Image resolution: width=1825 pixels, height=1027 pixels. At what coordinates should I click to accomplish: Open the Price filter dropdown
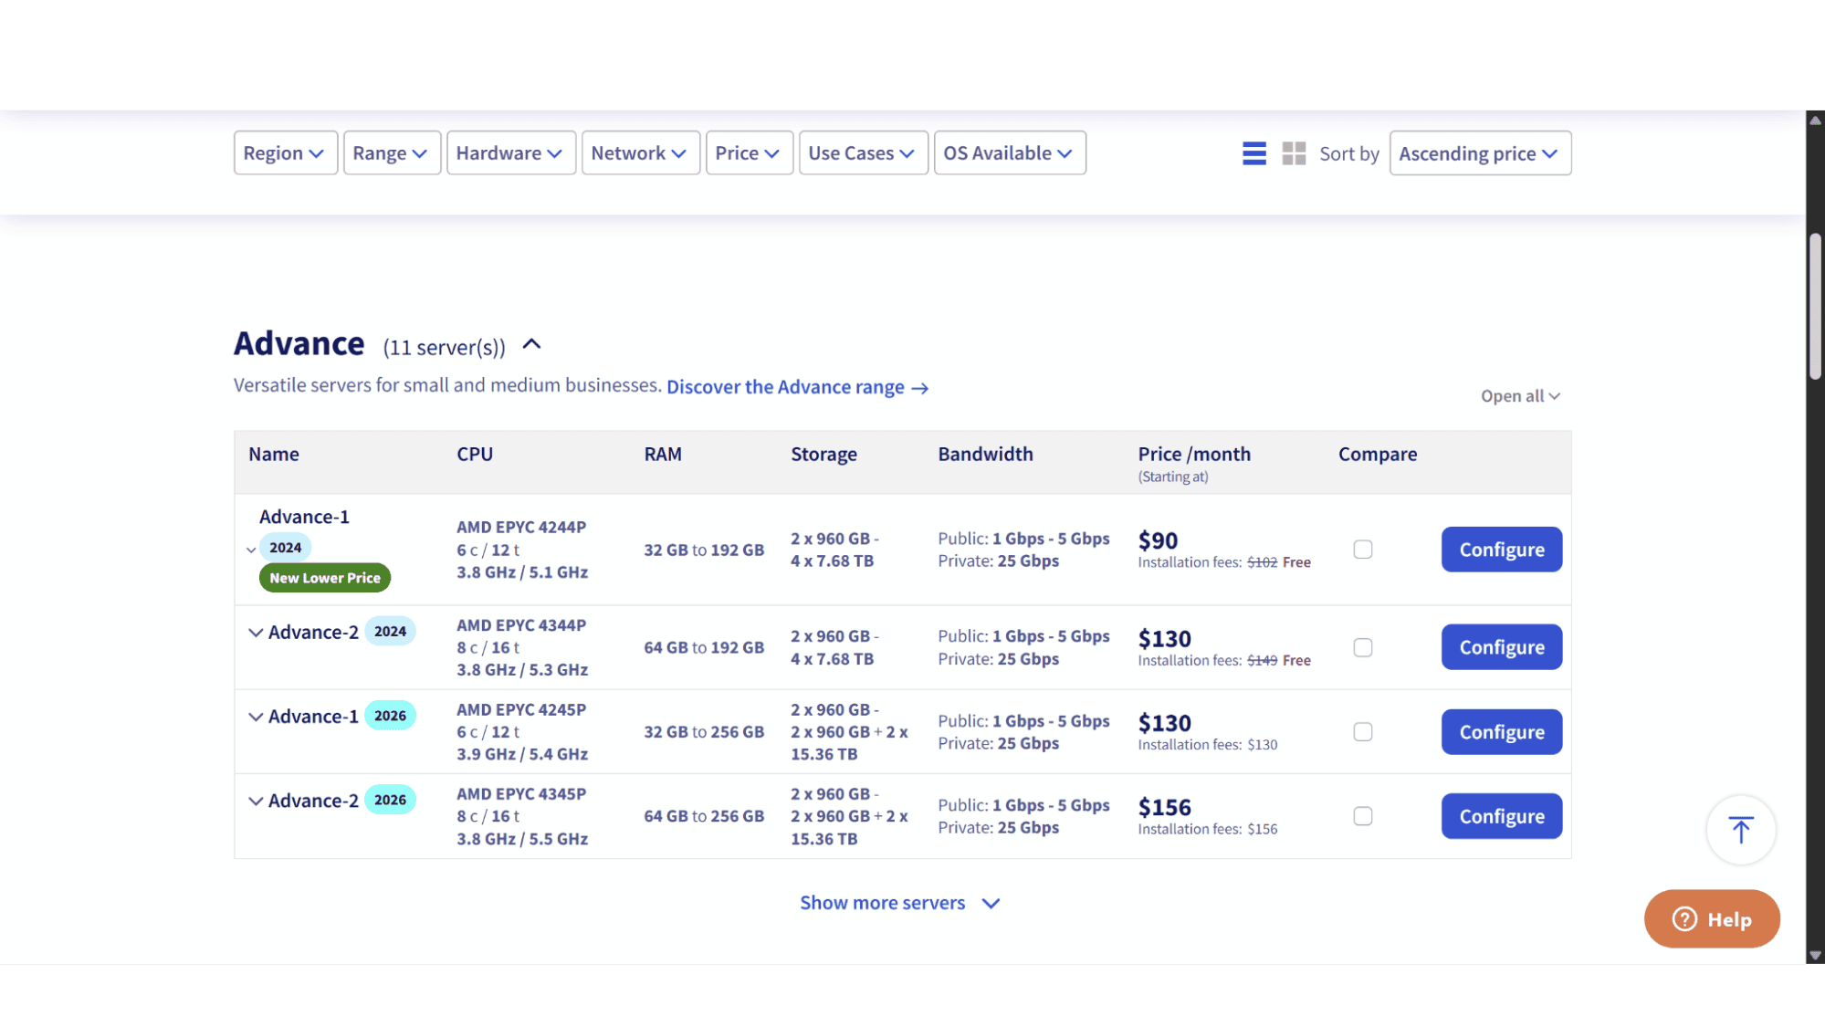(x=749, y=153)
